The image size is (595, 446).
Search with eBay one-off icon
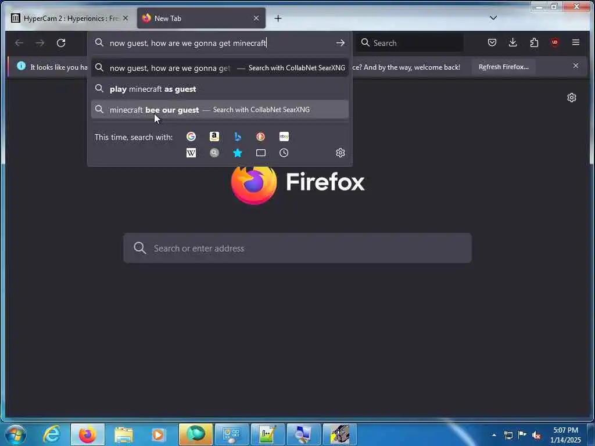point(284,136)
